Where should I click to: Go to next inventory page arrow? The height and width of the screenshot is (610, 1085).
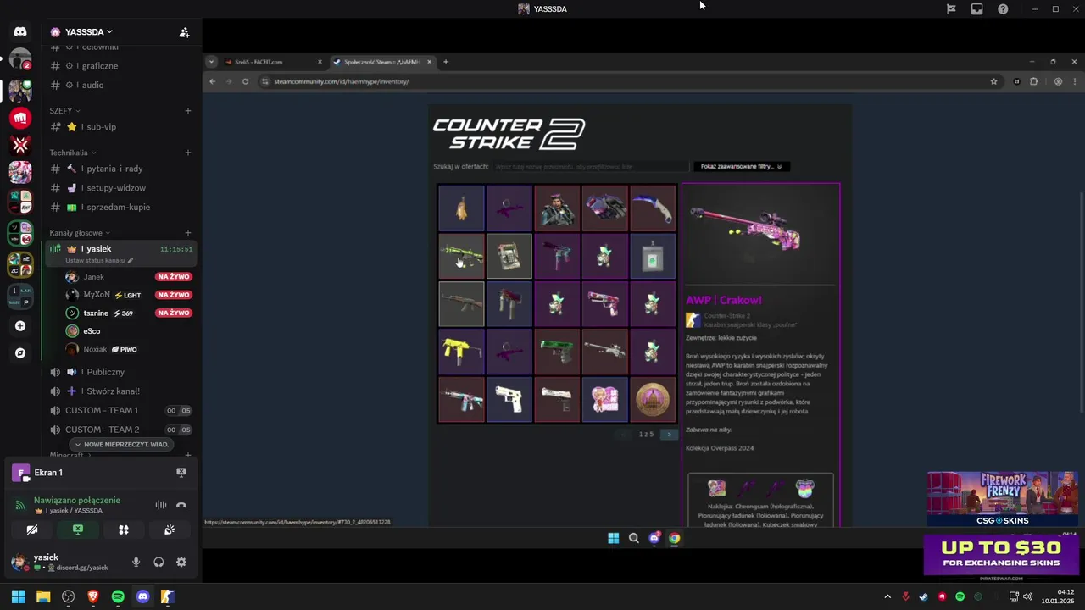[669, 434]
